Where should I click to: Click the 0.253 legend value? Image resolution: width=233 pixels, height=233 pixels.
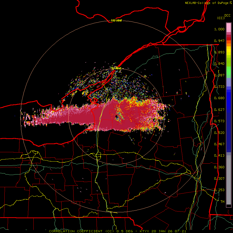[219, 190]
